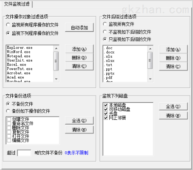Select 不监视如下后缀的文件 radio option

pyautogui.click(x=105, y=32)
